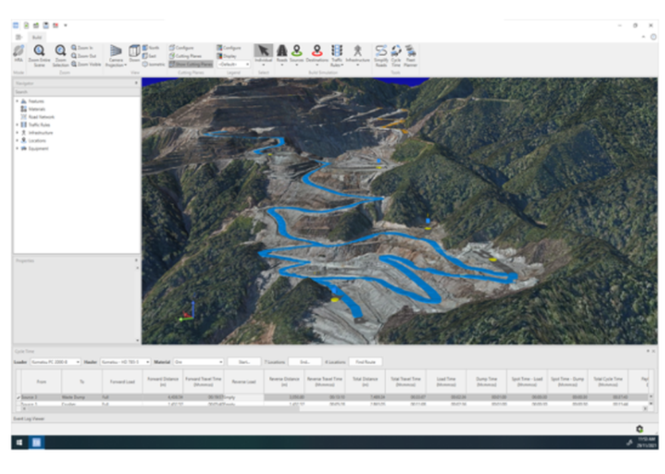Click Display in Legend group
This screenshot has height=474, width=665.
(x=227, y=56)
